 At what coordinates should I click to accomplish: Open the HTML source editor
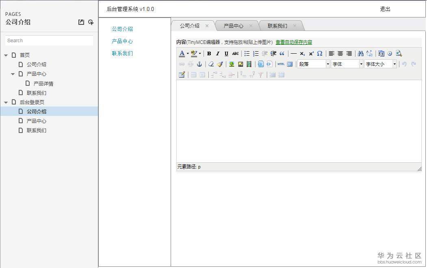281,64
